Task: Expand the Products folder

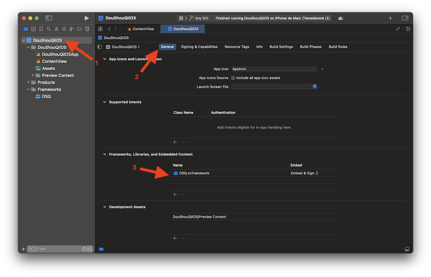Action: pyautogui.click(x=28, y=82)
